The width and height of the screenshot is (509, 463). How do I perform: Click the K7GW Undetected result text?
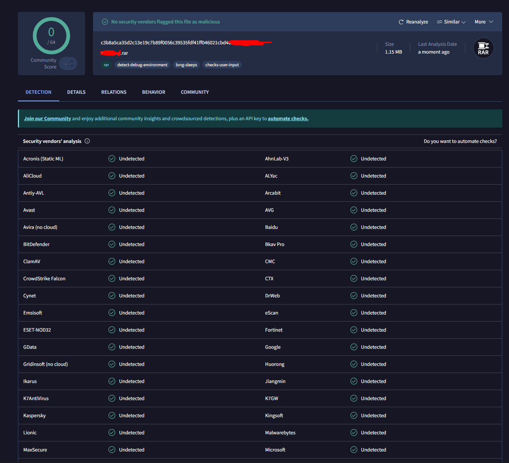pyautogui.click(x=373, y=398)
